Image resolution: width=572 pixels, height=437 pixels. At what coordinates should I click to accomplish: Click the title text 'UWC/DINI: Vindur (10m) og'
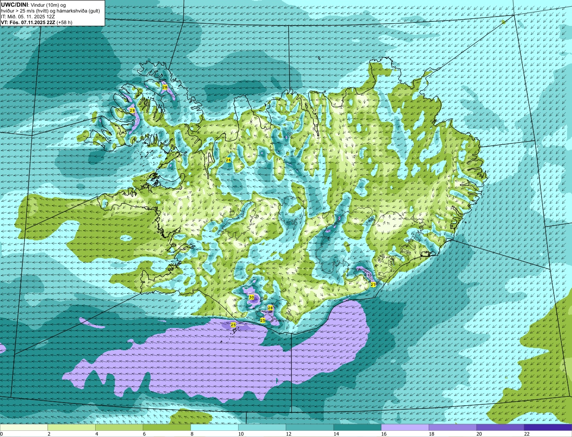34,5
